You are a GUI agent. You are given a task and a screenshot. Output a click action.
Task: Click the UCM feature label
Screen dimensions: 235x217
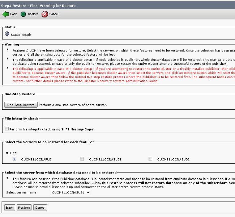(14, 153)
